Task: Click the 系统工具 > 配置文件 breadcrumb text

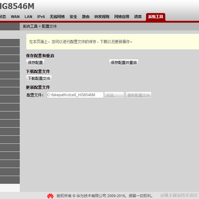Action: point(40,26)
